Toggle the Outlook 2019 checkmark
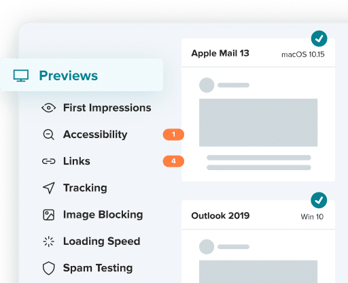Viewport: 348px width, 283px height. (319, 200)
